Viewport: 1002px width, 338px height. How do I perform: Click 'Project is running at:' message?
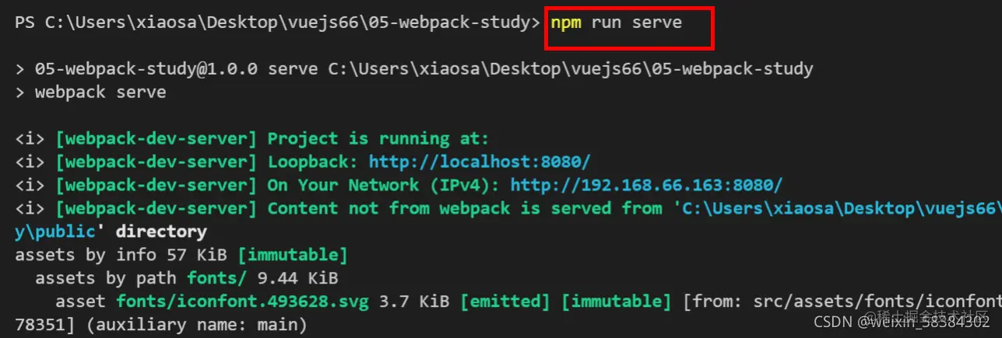pyautogui.click(x=378, y=139)
